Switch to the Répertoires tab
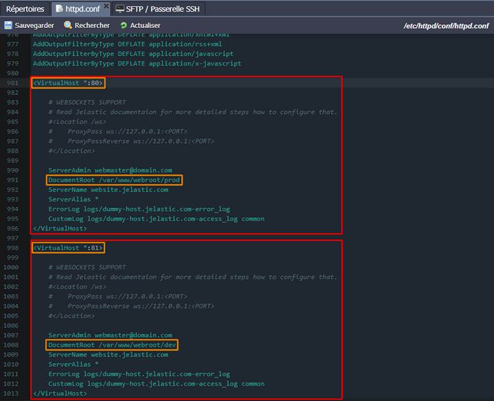This screenshot has width=494, height=401. coord(25,9)
